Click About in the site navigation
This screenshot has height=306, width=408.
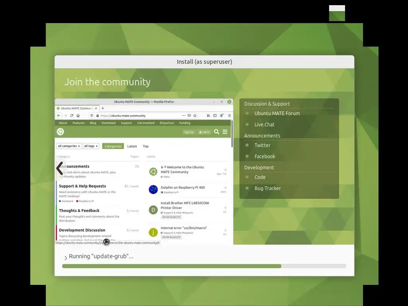[63, 123]
